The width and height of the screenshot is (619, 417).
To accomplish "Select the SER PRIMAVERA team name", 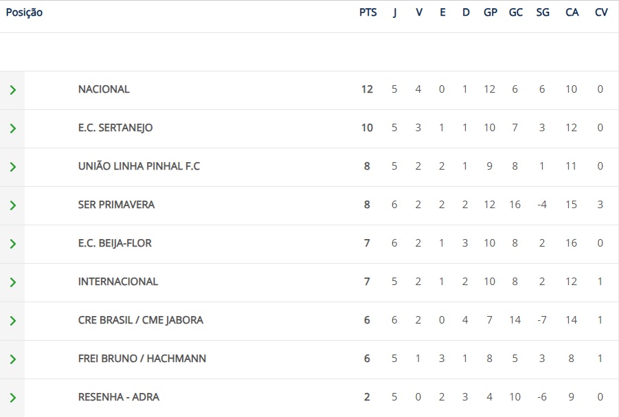I will [117, 205].
